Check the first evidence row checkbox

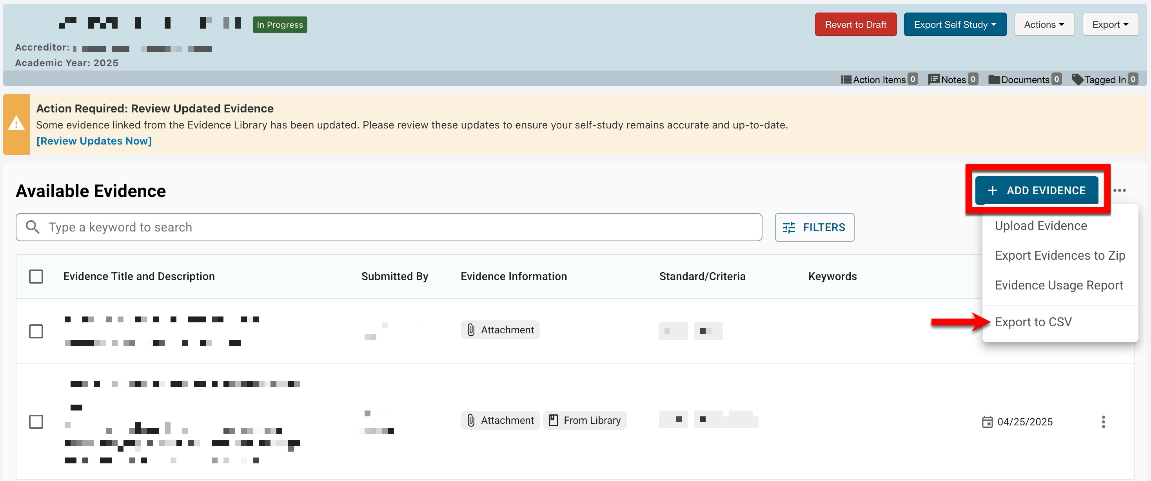click(x=36, y=331)
